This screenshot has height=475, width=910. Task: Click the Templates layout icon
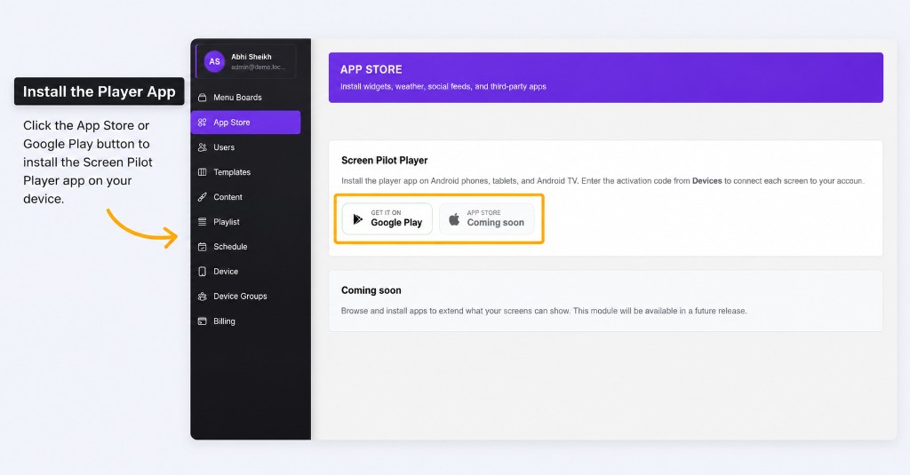click(202, 172)
